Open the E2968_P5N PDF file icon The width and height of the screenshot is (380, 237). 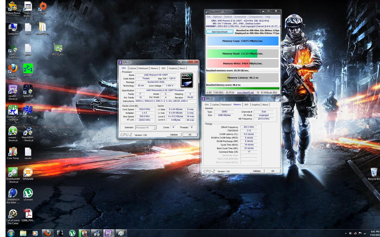click(x=28, y=216)
